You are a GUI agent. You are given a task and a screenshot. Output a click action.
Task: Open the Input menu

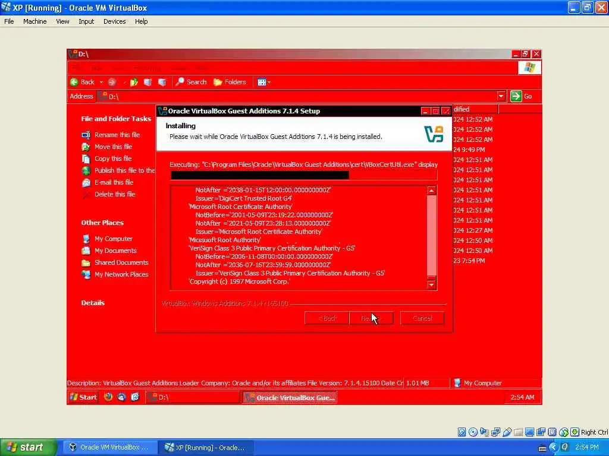tap(86, 21)
